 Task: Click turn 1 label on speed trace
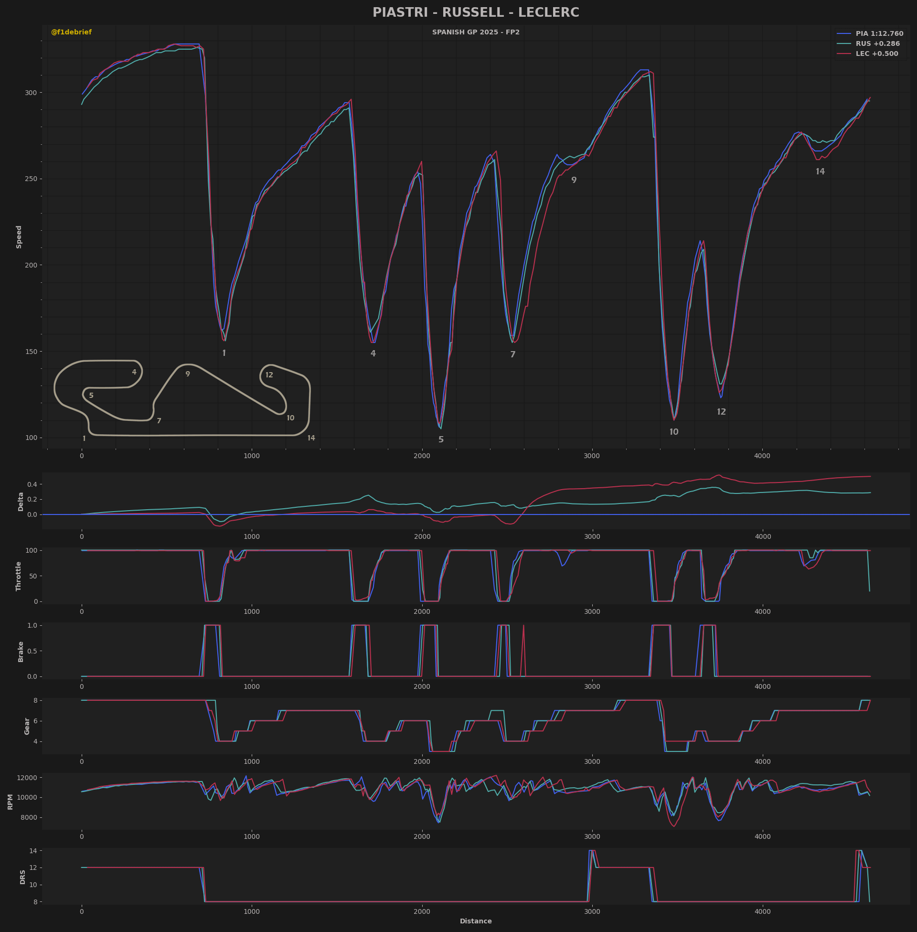pyautogui.click(x=224, y=354)
